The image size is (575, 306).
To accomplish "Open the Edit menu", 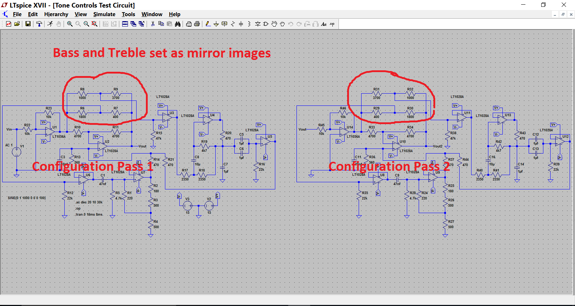I will pos(33,14).
